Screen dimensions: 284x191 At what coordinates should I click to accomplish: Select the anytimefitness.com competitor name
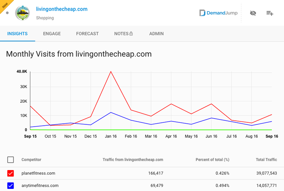click(40, 186)
